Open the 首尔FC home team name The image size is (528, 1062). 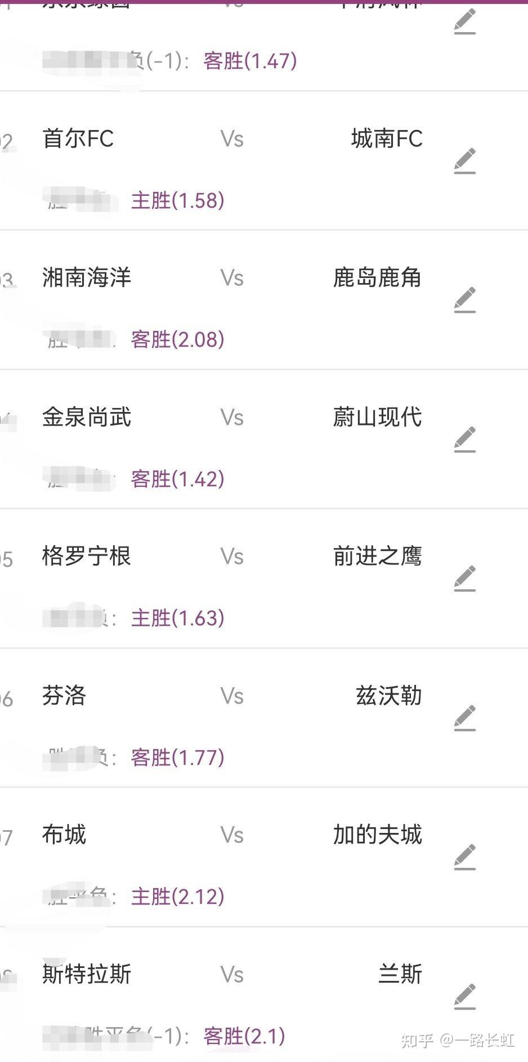[x=78, y=138]
